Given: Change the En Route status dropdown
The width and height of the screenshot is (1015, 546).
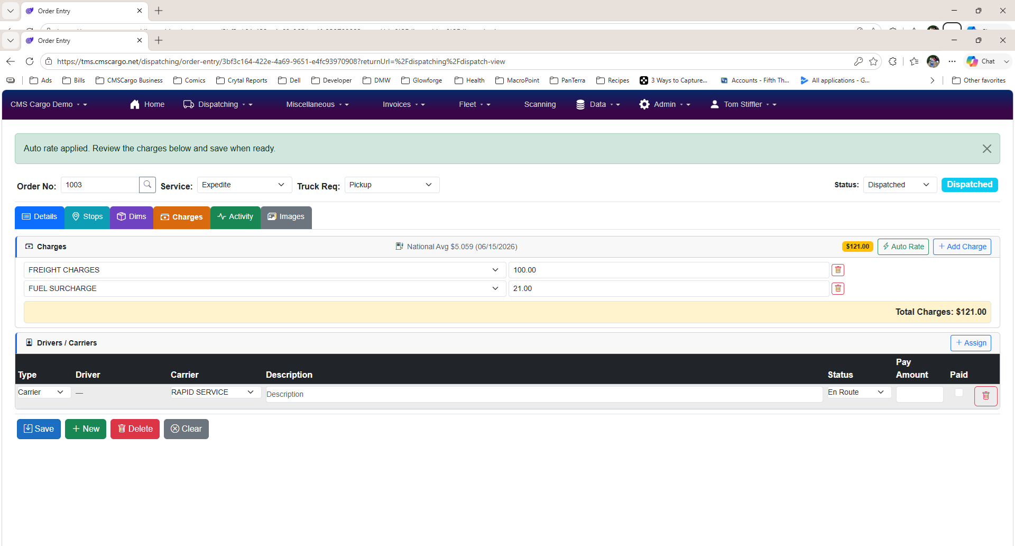Looking at the screenshot, I should click(x=858, y=392).
